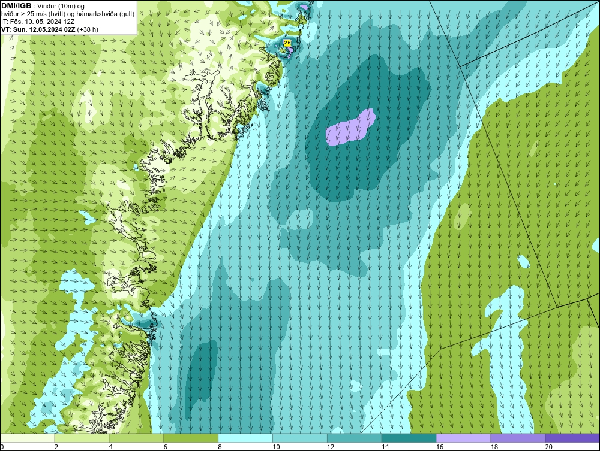
Task: Select the 2–4 m/s light green legend swatch
Action: (x=82, y=438)
